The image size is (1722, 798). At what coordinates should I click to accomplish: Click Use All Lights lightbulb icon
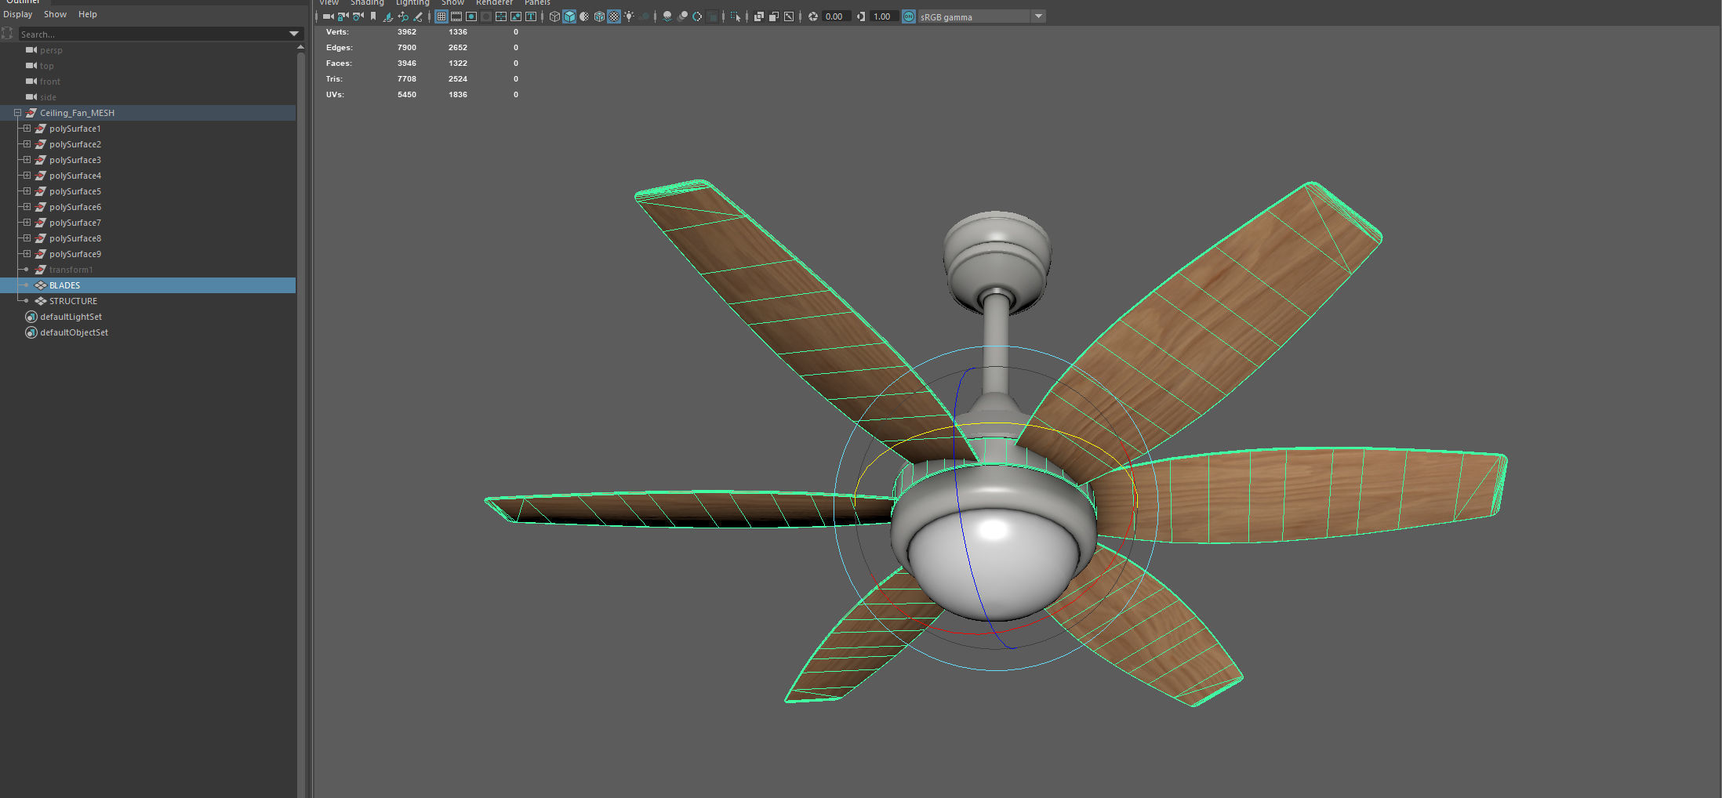click(x=629, y=16)
